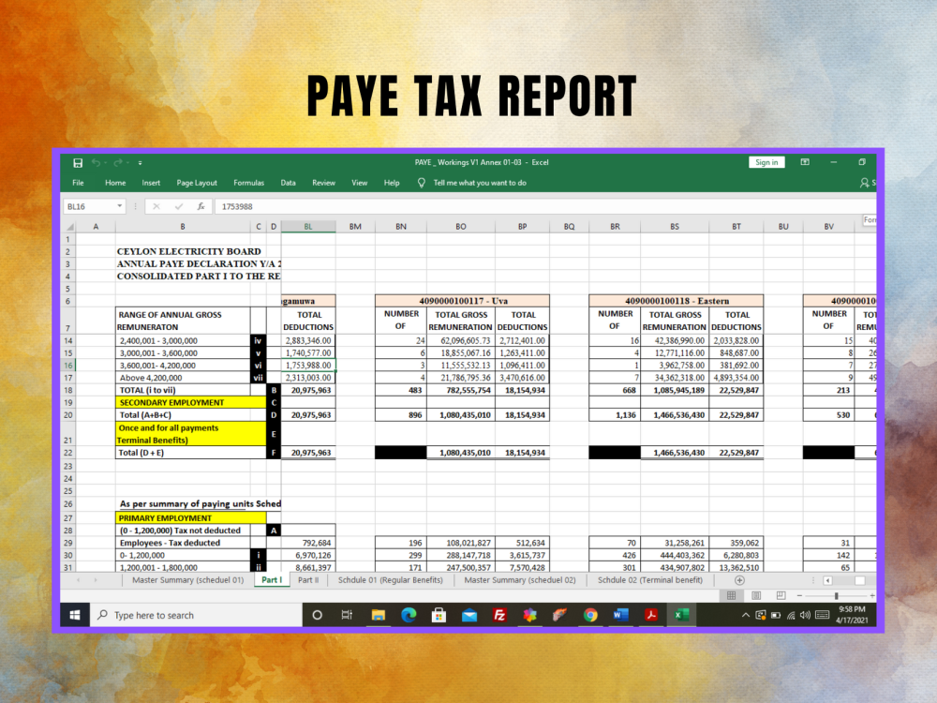Click the Name Box showing BL16
The width and height of the screenshot is (937, 703).
(x=90, y=206)
